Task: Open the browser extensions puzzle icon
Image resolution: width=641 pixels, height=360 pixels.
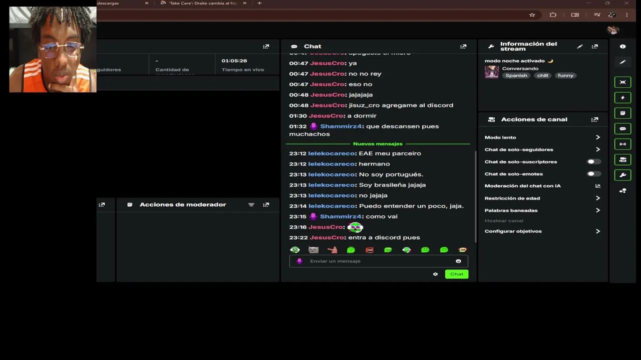Action: (x=553, y=15)
